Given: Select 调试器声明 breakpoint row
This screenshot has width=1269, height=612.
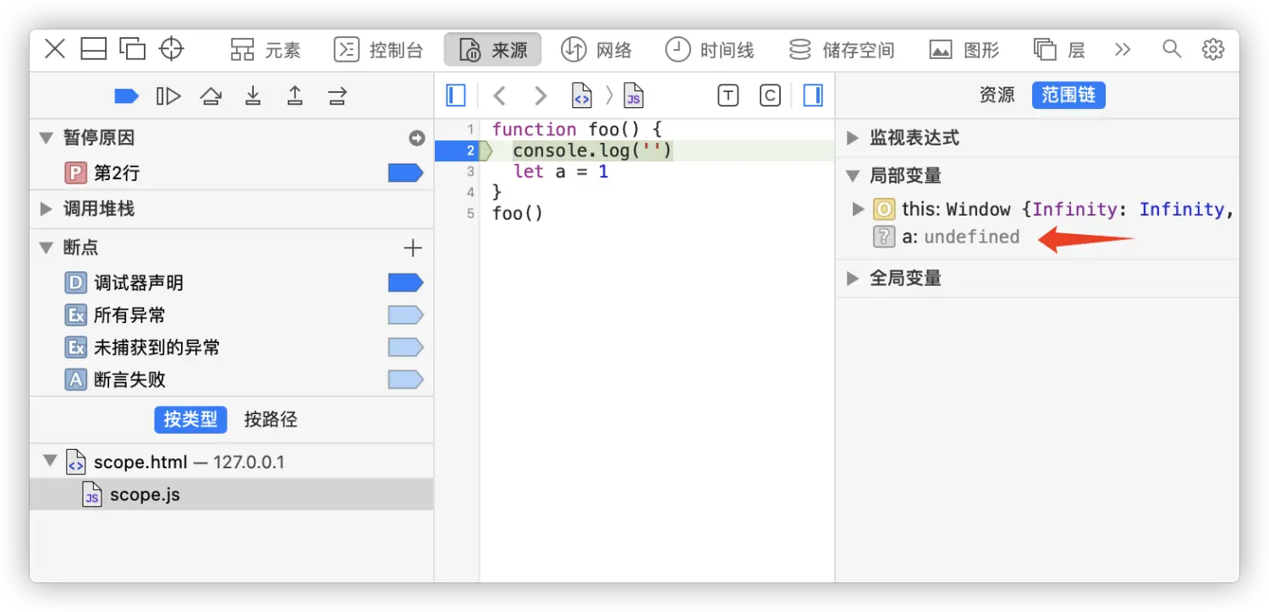Looking at the screenshot, I should [231, 283].
